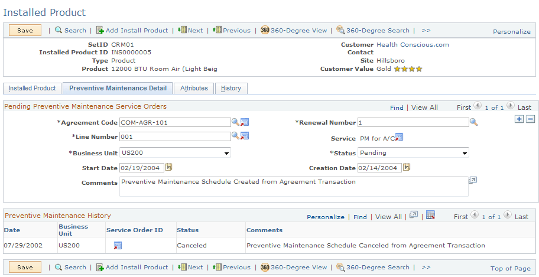539x277 pixels.
Task: Click the Renewal Number input field
Action: tap(413, 122)
